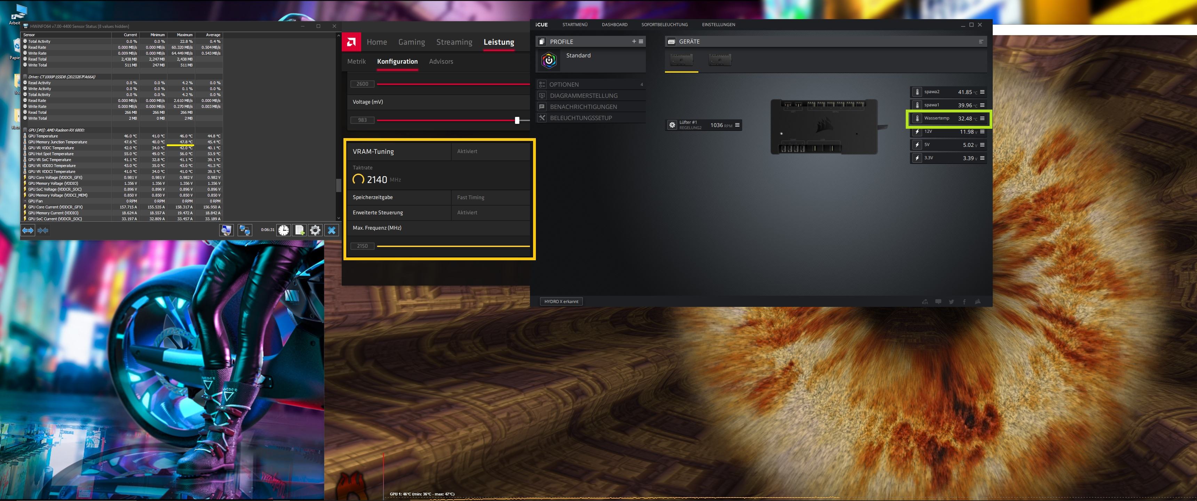1197x501 pixels.
Task: Toggle HYDRO X erkannt button
Action: (560, 301)
